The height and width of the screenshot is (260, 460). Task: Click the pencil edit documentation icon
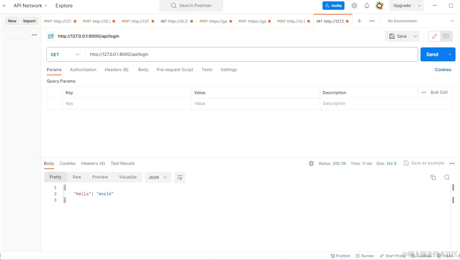point(435,36)
